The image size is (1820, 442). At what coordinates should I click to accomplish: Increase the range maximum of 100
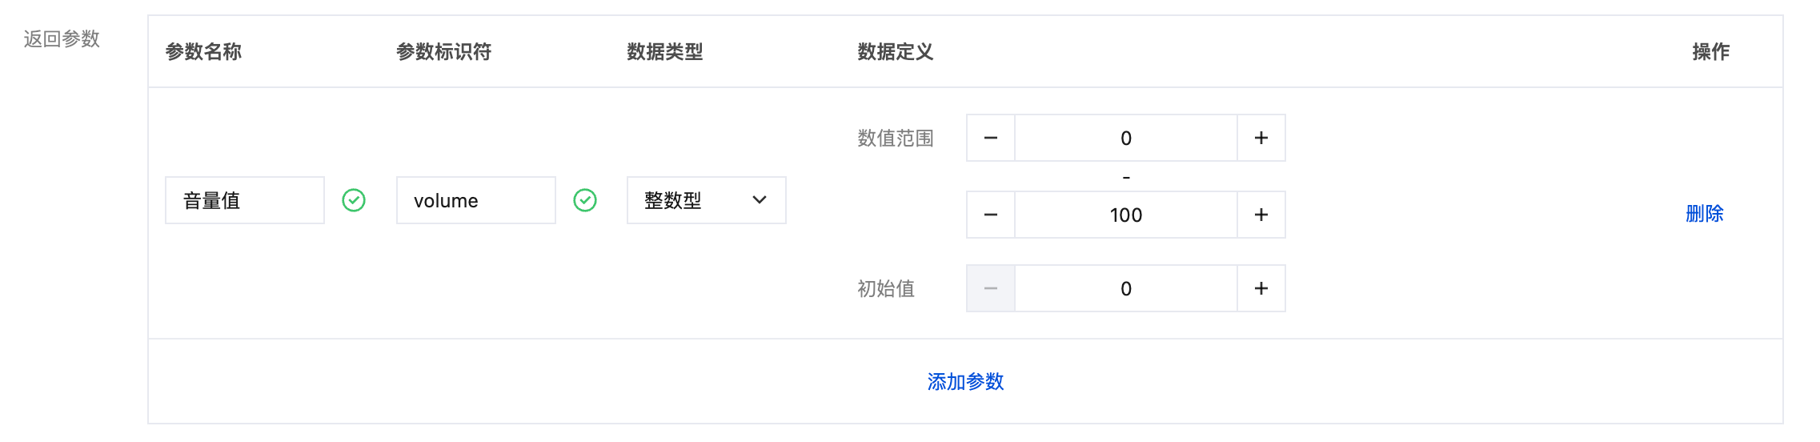[x=1261, y=215]
